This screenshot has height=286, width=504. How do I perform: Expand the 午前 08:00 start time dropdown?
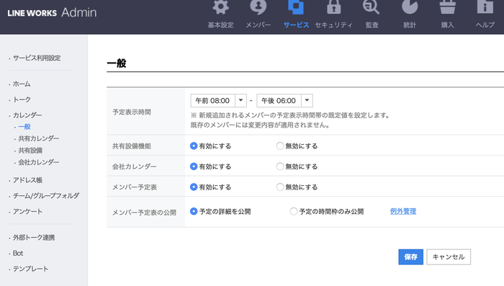point(240,101)
